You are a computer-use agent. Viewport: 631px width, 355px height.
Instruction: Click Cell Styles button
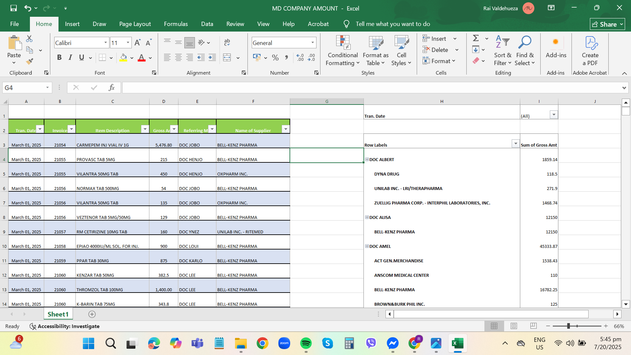click(x=401, y=51)
